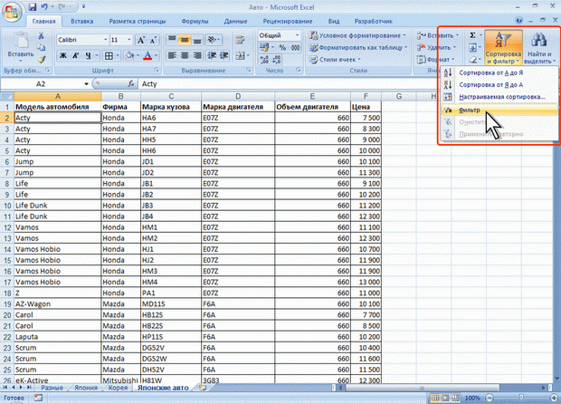Increase decimal places
This screenshot has height=404, width=561.
(264, 60)
